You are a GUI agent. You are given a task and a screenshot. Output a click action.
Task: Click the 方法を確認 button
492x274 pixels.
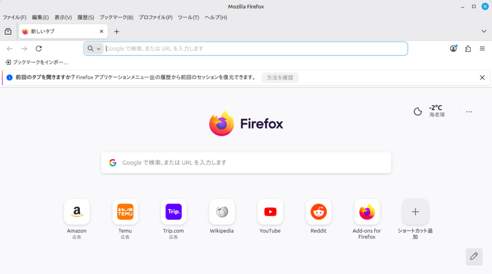(280, 78)
